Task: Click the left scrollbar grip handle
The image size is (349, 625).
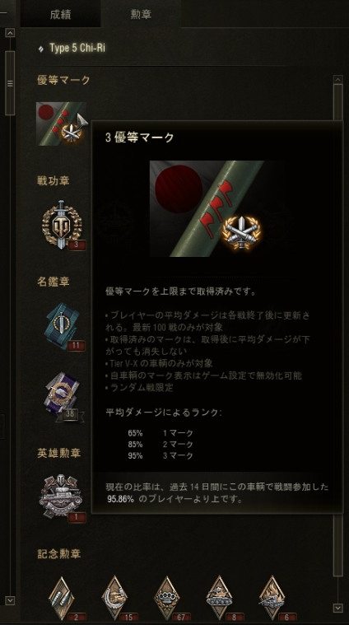Action: (10, 83)
